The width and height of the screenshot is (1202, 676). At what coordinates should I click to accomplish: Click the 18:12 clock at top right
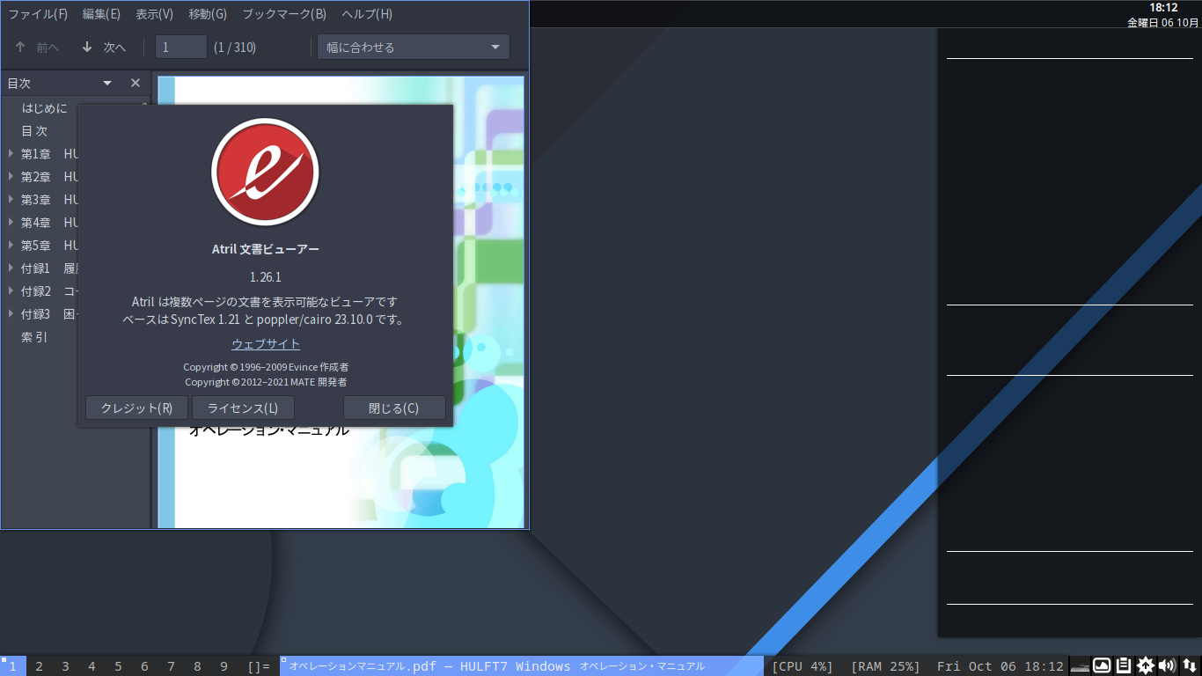coord(1163,8)
